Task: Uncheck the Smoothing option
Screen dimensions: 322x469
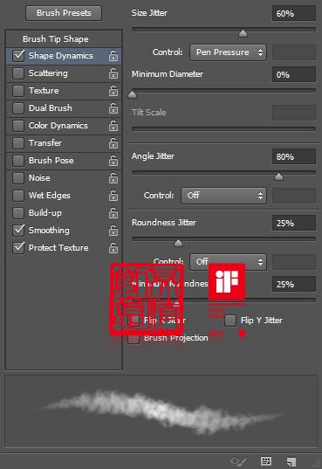Action: tap(18, 231)
